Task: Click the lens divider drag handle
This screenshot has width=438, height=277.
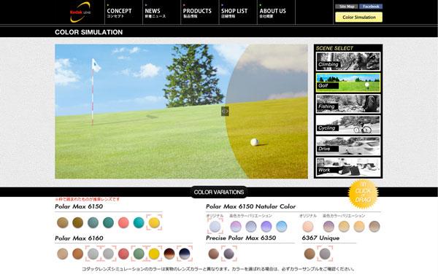Action: click(x=225, y=112)
